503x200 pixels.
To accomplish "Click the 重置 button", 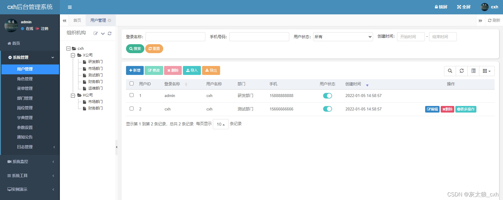I will [154, 49].
